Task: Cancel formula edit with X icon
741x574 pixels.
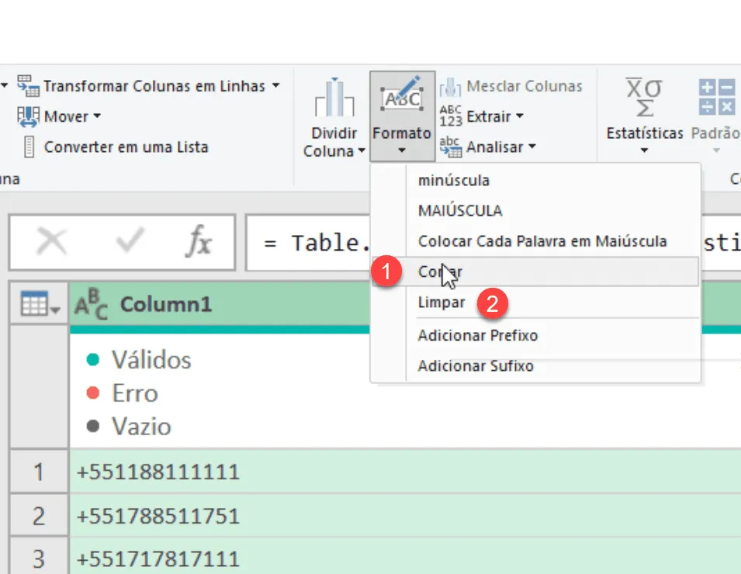Action: tap(51, 241)
